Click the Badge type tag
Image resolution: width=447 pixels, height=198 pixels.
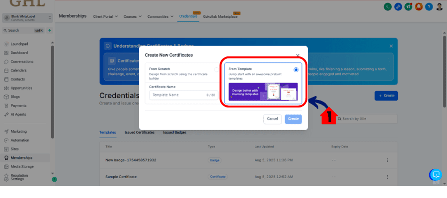click(x=215, y=160)
